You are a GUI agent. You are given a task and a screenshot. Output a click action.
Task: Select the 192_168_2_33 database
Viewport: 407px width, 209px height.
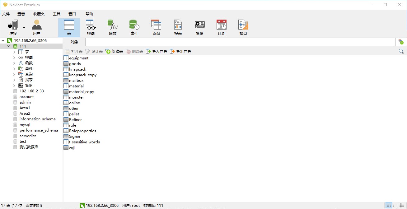pyautogui.click(x=31, y=91)
